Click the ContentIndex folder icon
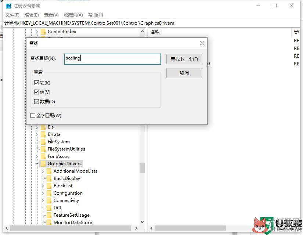The image size is (303, 235). [x=43, y=32]
